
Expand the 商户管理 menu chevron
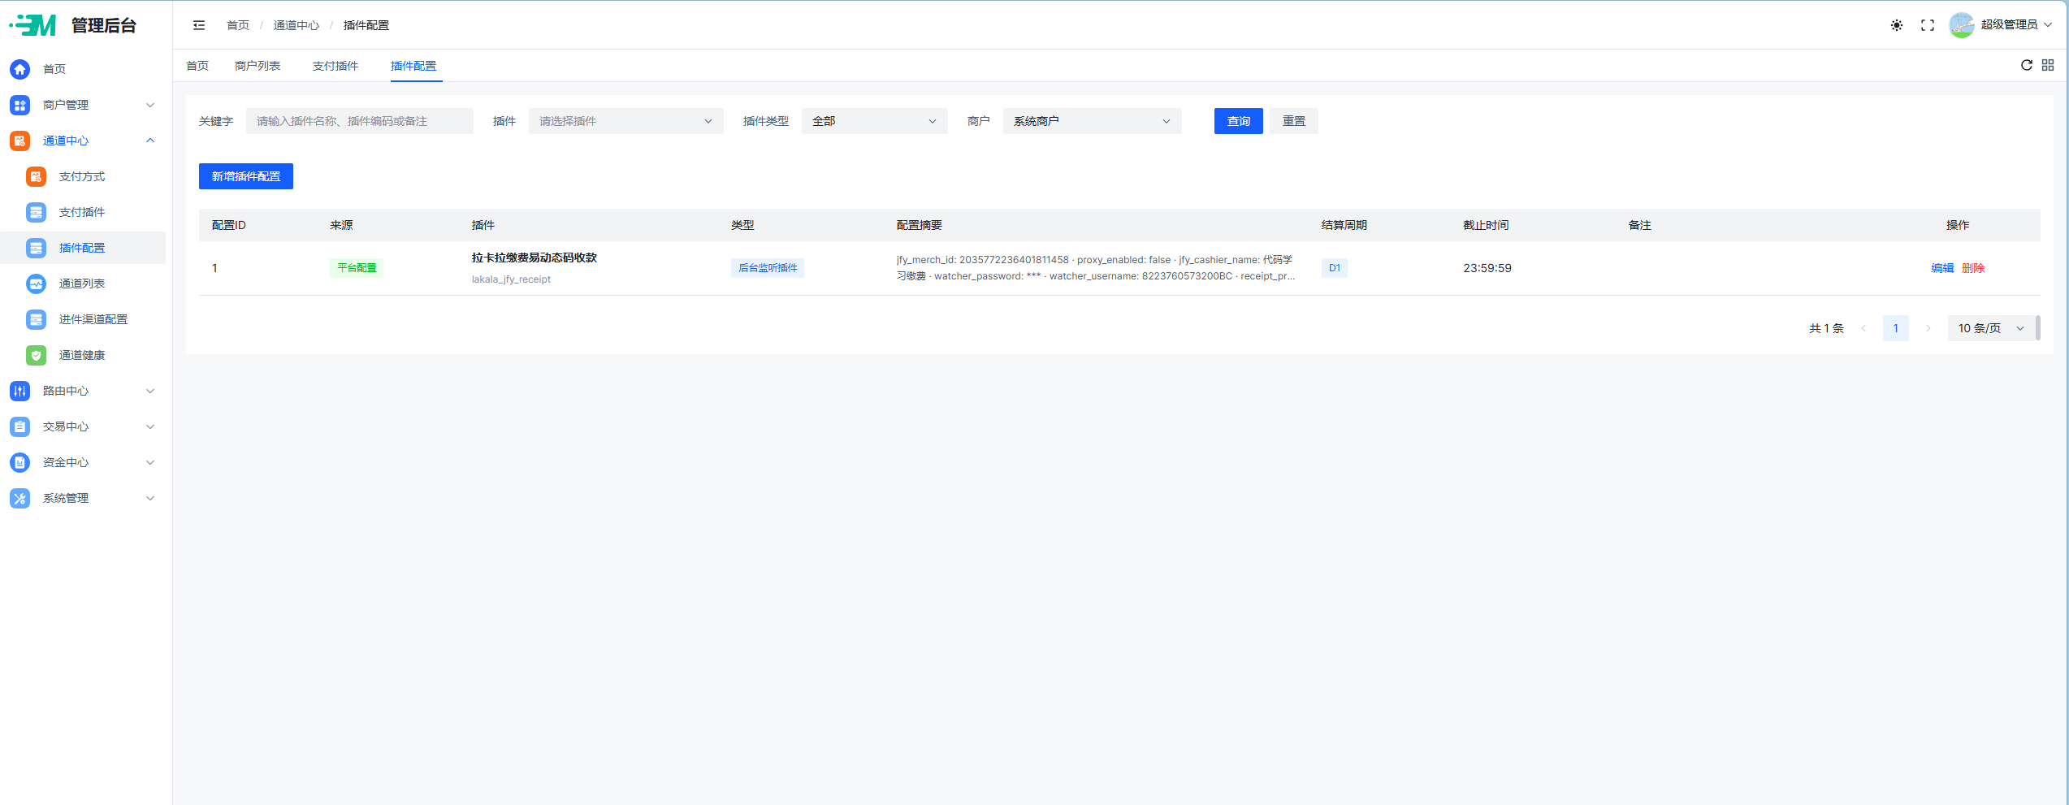[150, 105]
